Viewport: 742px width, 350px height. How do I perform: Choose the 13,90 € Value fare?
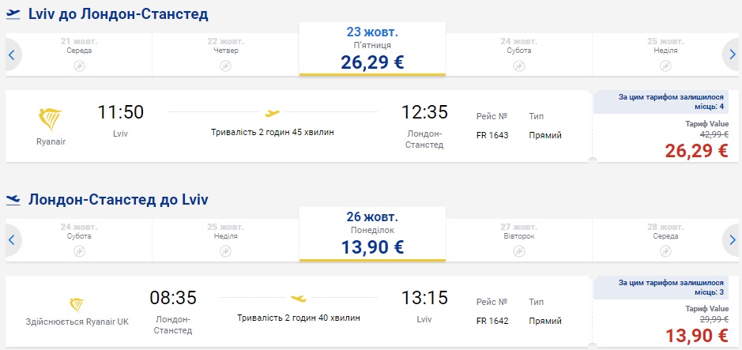point(696,336)
